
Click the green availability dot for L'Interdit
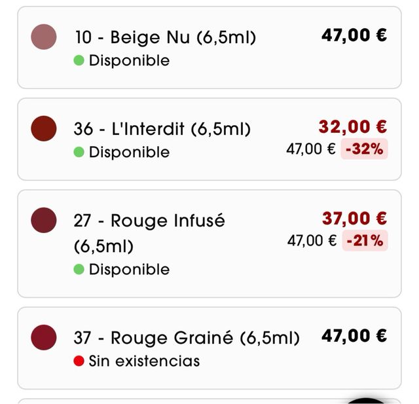[79, 153]
